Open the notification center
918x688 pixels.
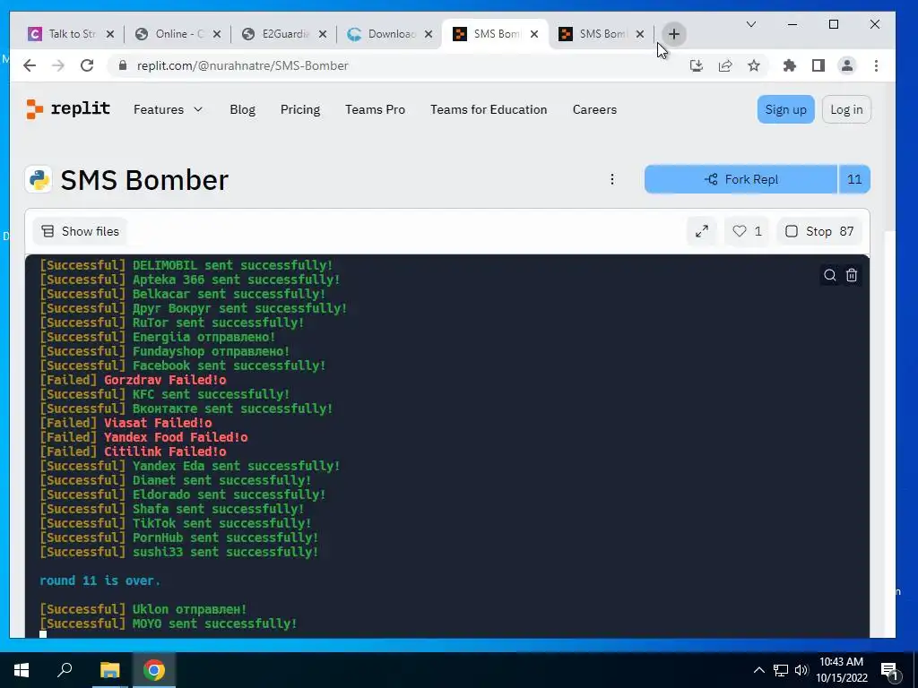click(888, 670)
